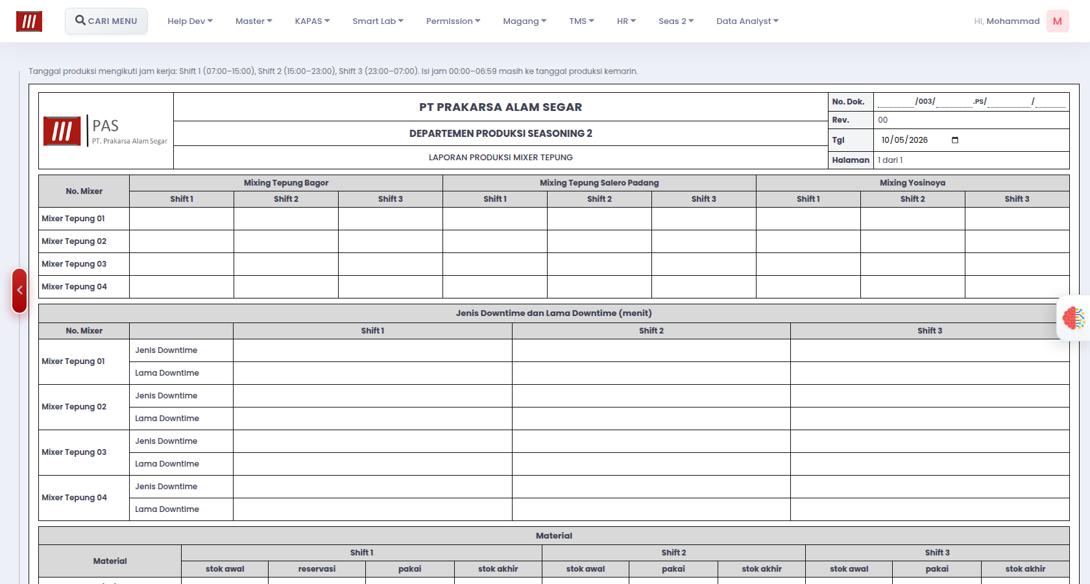The width and height of the screenshot is (1090, 584).
Task: Open the HR menu
Action: tap(626, 21)
